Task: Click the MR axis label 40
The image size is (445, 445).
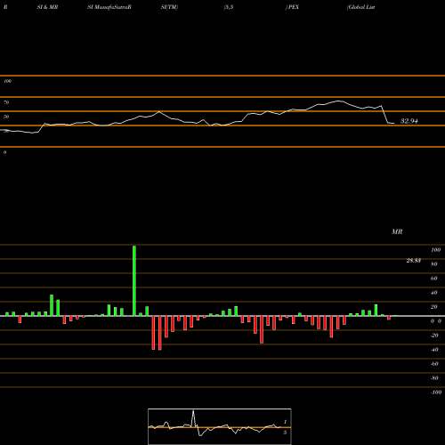Action: tap(434, 293)
